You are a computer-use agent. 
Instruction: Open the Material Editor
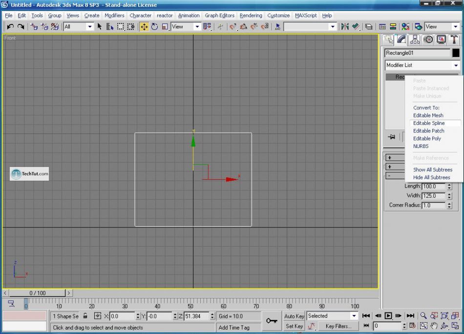click(x=405, y=27)
